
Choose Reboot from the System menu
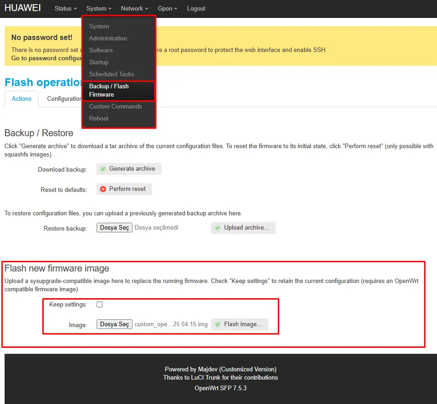(x=98, y=119)
